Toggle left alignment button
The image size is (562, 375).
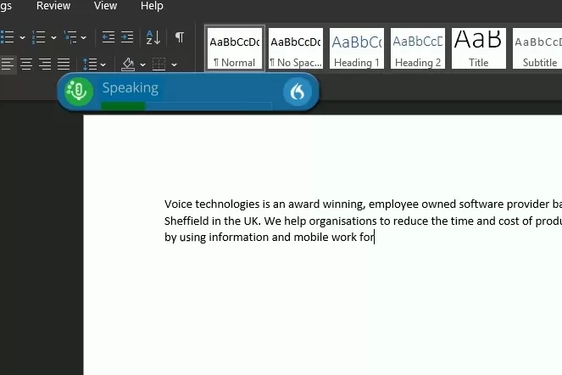8,64
